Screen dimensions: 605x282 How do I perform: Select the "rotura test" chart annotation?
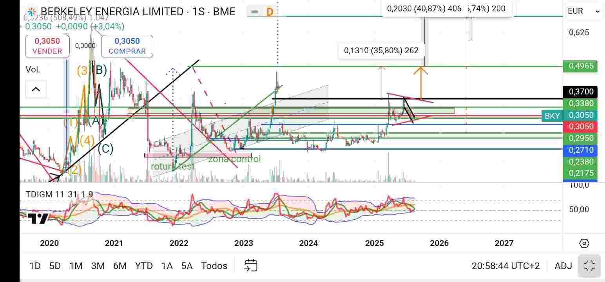173,166
